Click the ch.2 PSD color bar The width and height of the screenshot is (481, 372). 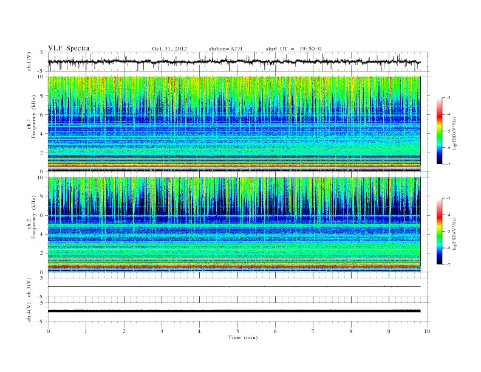[x=440, y=232]
